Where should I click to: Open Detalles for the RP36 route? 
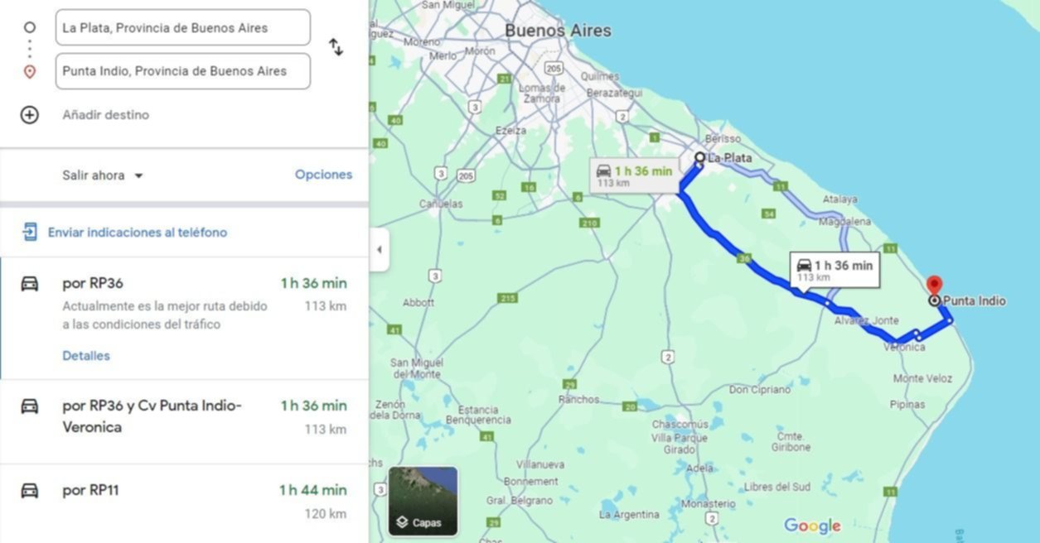click(86, 356)
